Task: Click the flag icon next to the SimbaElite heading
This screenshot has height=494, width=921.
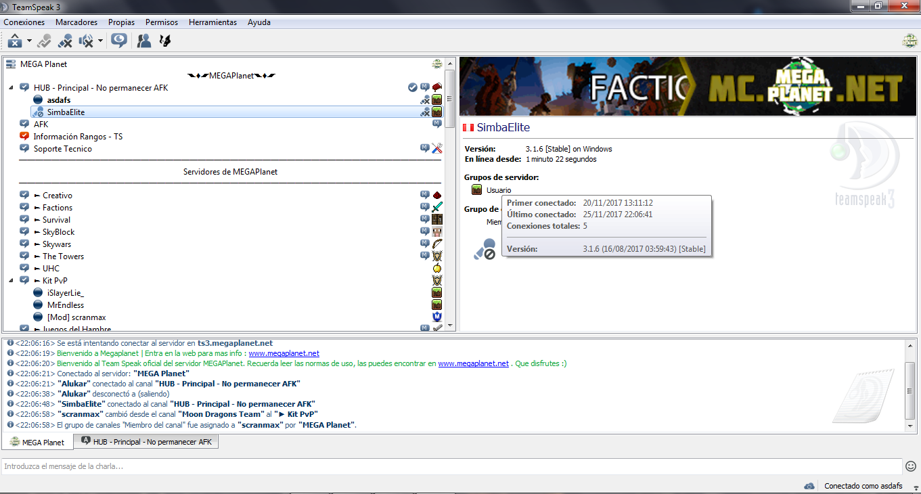Action: point(468,127)
